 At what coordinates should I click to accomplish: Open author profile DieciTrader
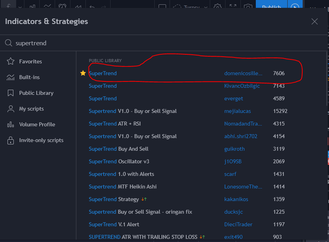coord(238,224)
